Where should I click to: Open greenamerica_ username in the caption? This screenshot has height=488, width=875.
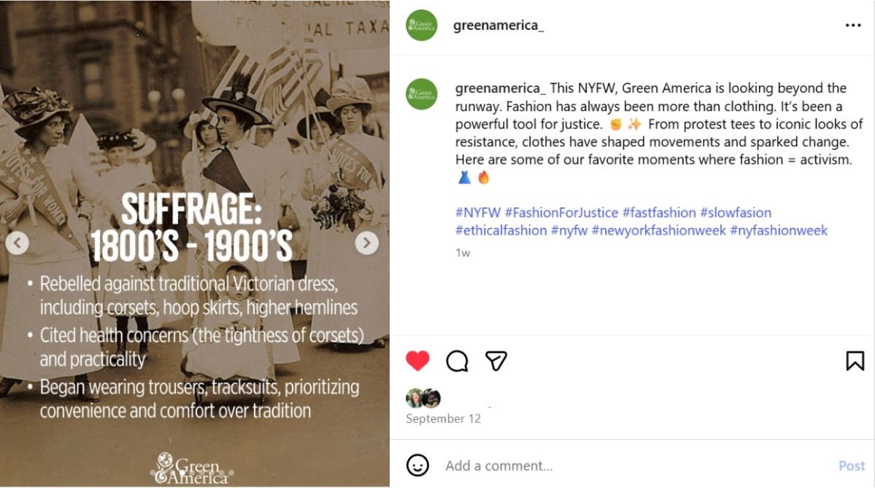pos(500,88)
